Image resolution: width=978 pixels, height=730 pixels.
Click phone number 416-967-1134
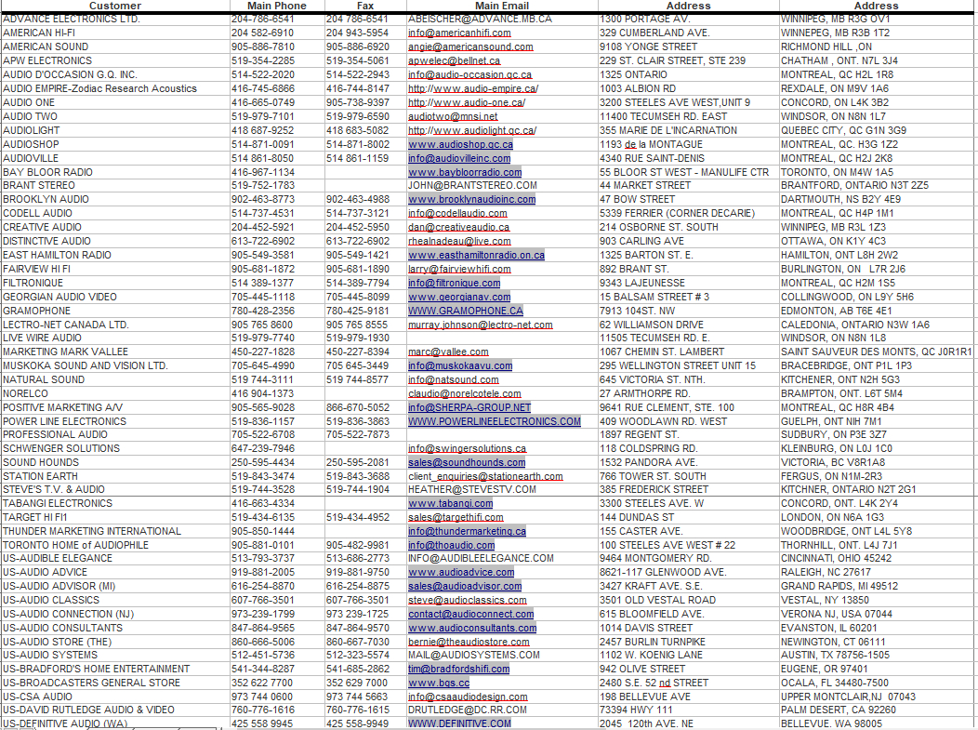[x=262, y=172]
